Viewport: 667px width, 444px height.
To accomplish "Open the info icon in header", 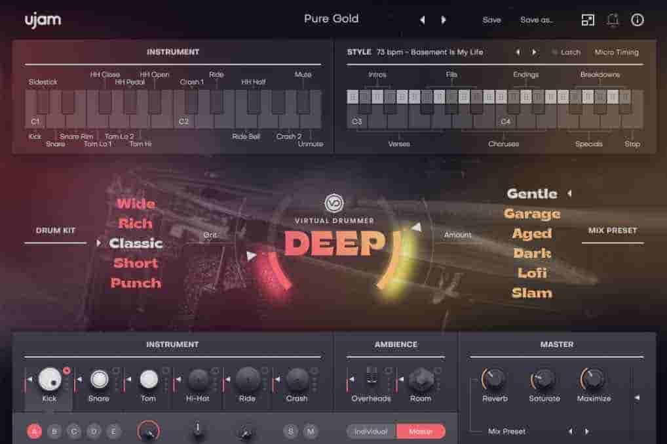I will coord(638,20).
